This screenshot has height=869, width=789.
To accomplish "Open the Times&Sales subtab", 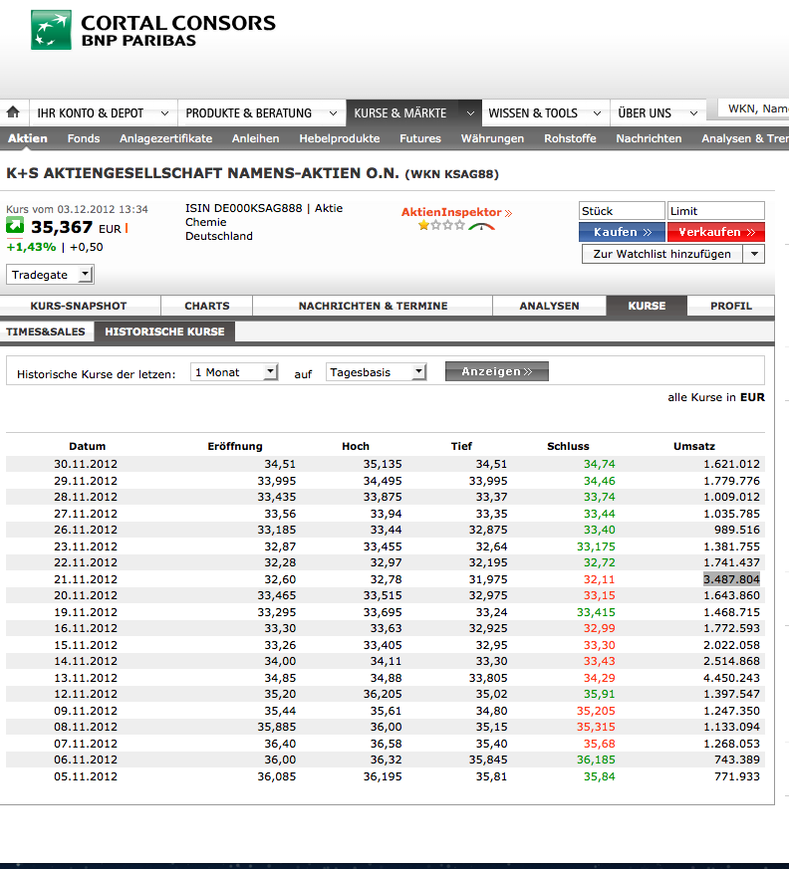I will [x=46, y=331].
